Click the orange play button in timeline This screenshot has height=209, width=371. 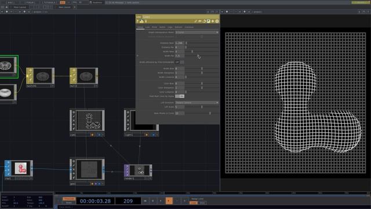pyautogui.click(x=169, y=201)
